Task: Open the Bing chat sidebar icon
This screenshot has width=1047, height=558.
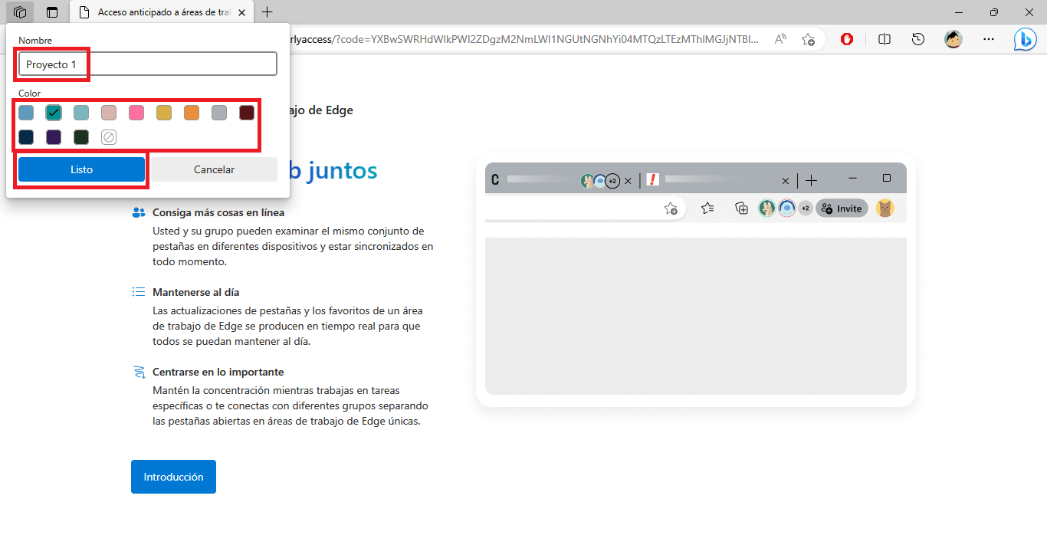Action: click(1025, 39)
